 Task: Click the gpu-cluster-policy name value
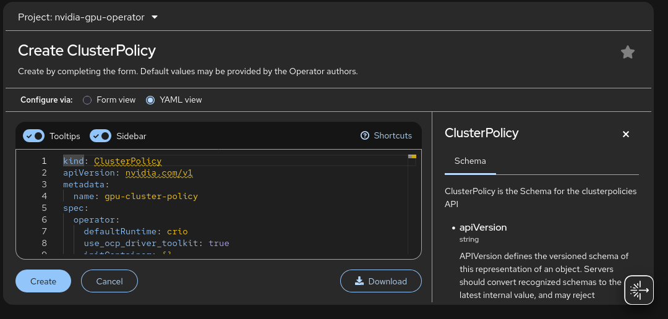pos(151,196)
